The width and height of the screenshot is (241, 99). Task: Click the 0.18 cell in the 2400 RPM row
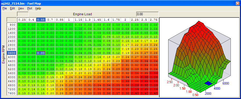coord(153,41)
